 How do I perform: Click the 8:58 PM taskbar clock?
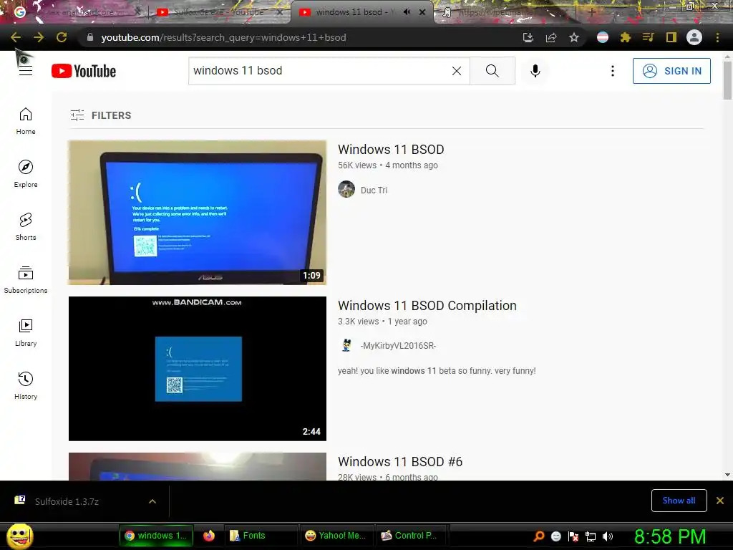coord(670,536)
